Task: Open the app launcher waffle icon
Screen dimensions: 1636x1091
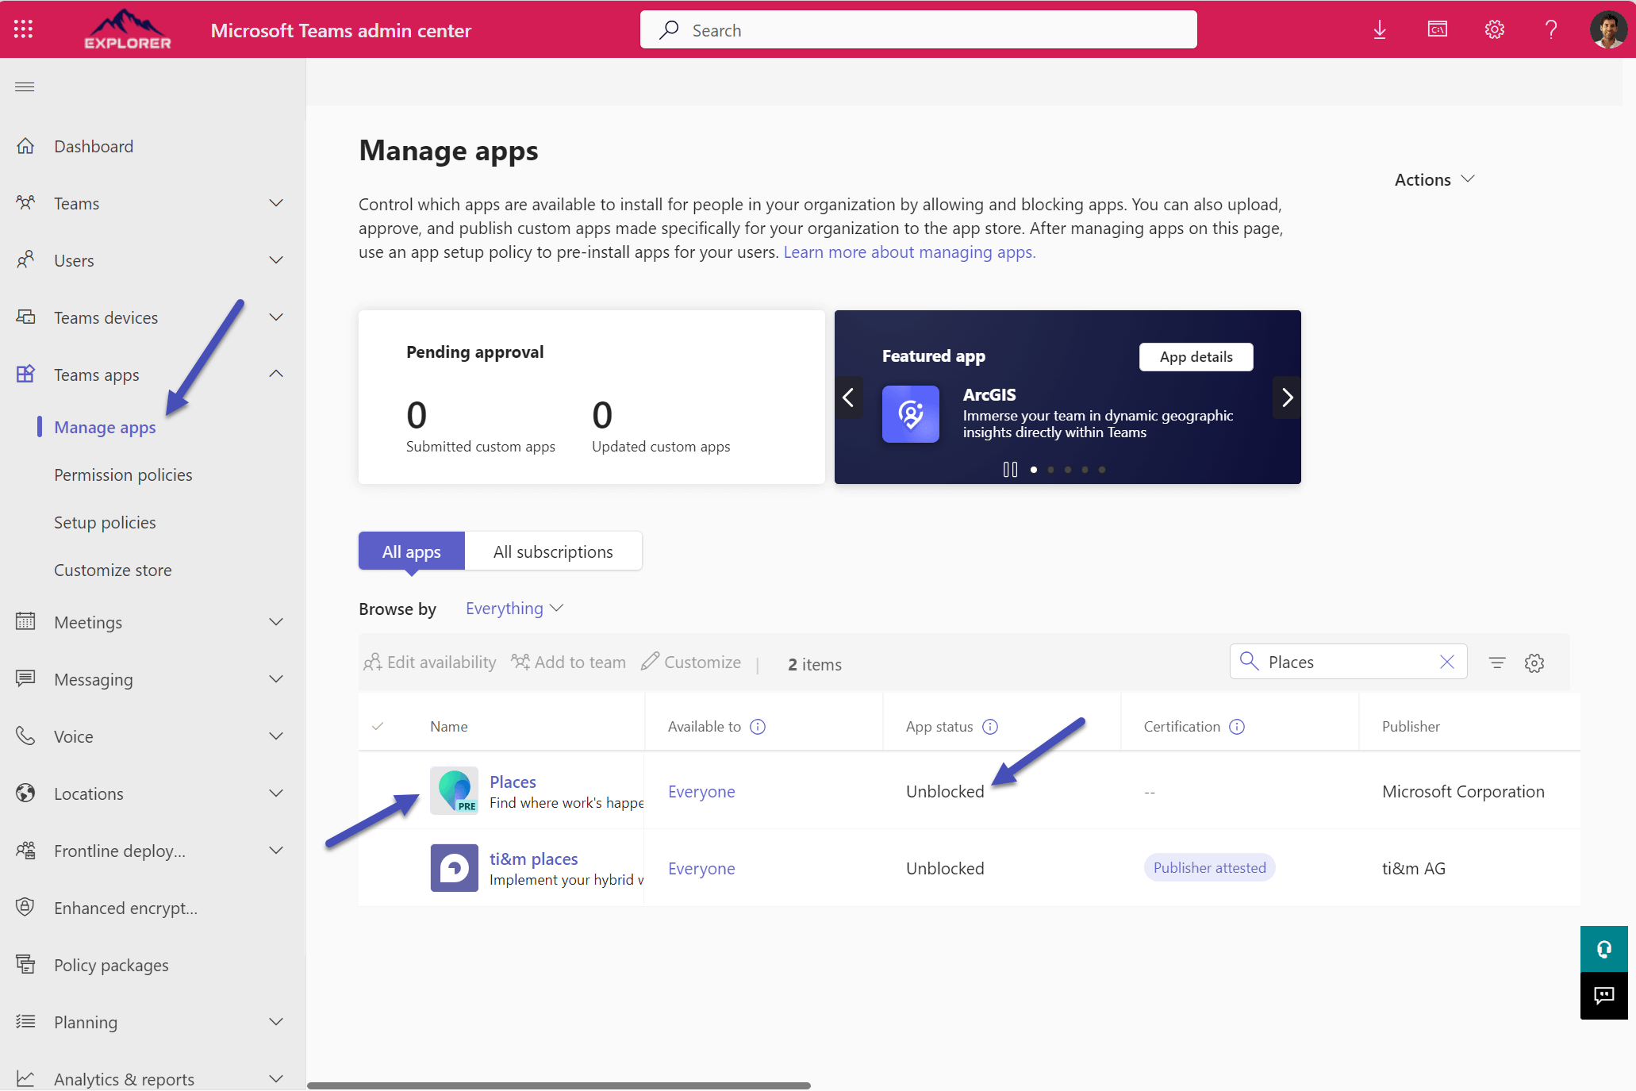Action: pos(24,29)
